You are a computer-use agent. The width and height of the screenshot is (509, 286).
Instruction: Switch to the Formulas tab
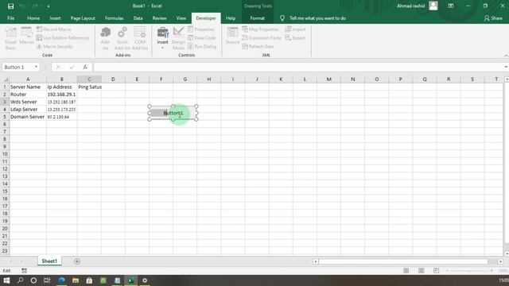(115, 18)
